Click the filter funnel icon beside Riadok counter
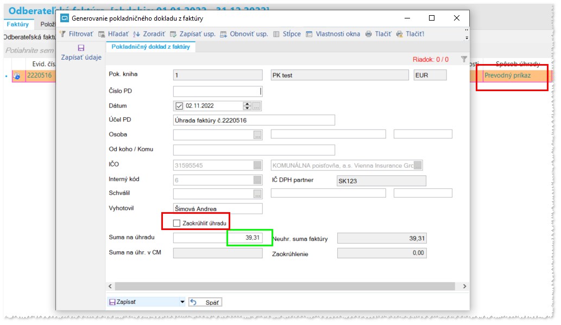This screenshot has width=561, height=325. coord(464,59)
